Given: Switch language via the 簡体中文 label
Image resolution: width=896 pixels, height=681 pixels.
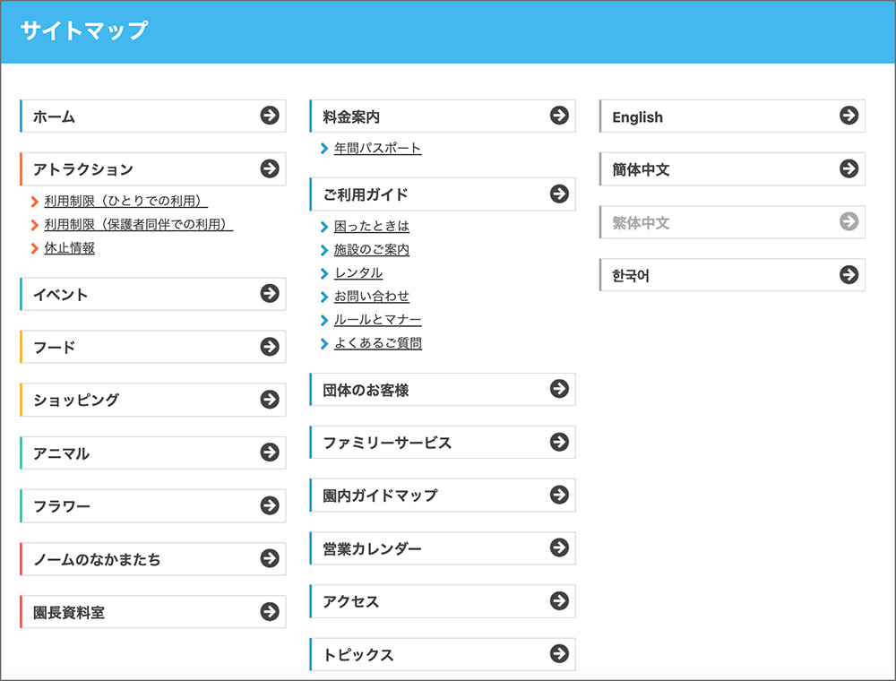Looking at the screenshot, I should pyautogui.click(x=642, y=169).
